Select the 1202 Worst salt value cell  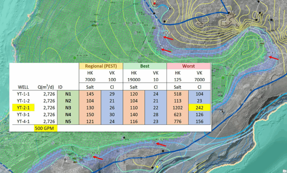[x=178, y=106]
